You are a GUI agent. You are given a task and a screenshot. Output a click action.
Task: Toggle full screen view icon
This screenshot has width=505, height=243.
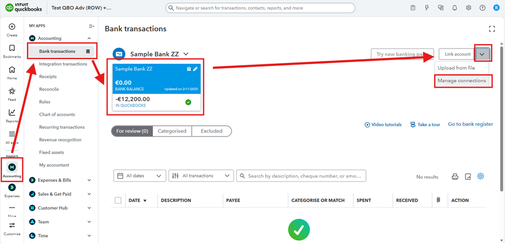pos(492,29)
